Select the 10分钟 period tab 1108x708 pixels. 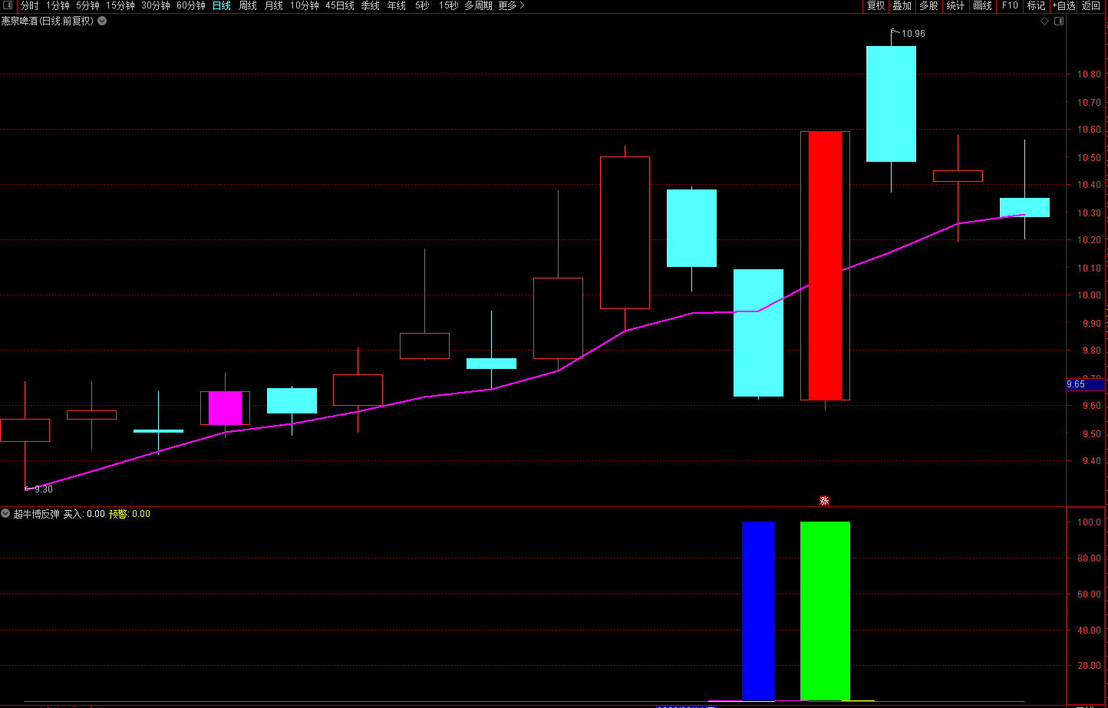click(305, 5)
